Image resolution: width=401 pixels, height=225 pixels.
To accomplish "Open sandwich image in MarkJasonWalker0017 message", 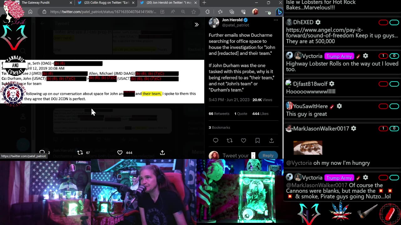I will (x=308, y=148).
